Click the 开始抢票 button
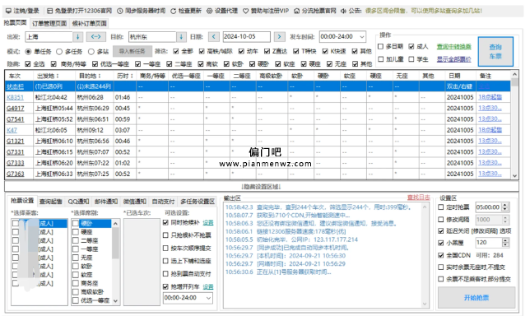 tap(477, 298)
